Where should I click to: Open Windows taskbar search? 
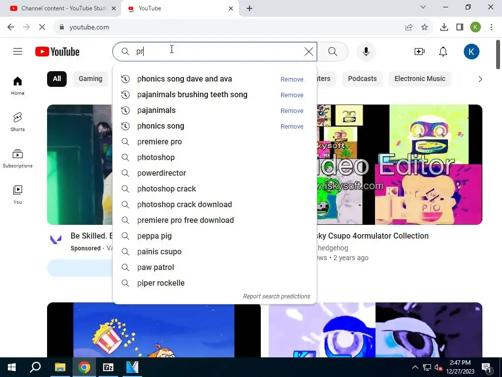click(x=35, y=367)
